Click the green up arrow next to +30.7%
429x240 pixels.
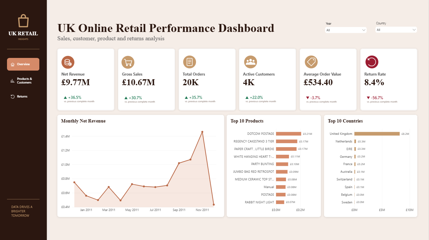pyautogui.click(x=126, y=98)
